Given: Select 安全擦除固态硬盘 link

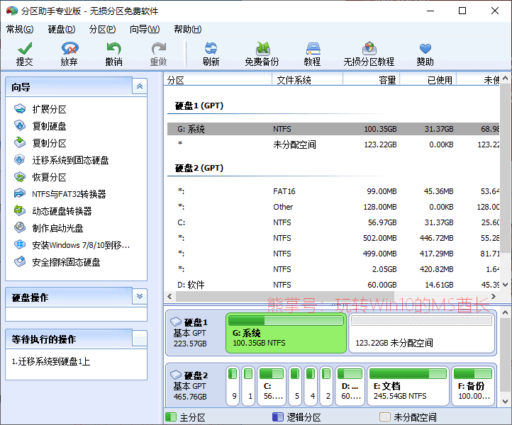Looking at the screenshot, I should (66, 262).
